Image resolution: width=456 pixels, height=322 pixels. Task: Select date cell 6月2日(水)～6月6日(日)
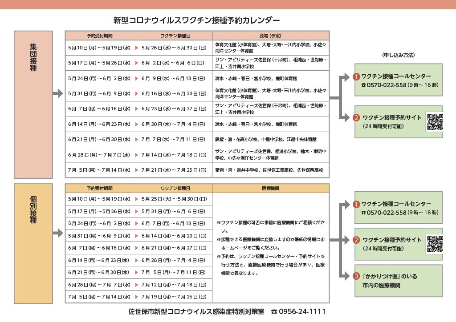point(173,63)
